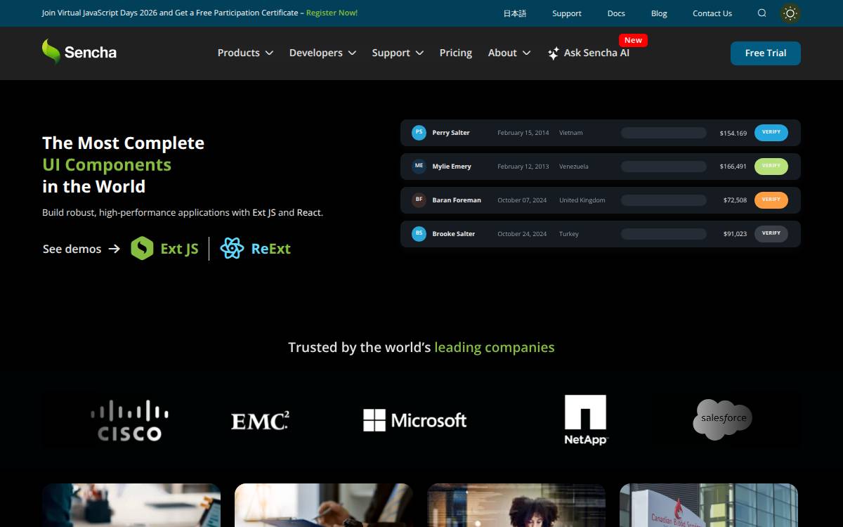
Task: Click Verify for Perry Salter
Action: 771,132
